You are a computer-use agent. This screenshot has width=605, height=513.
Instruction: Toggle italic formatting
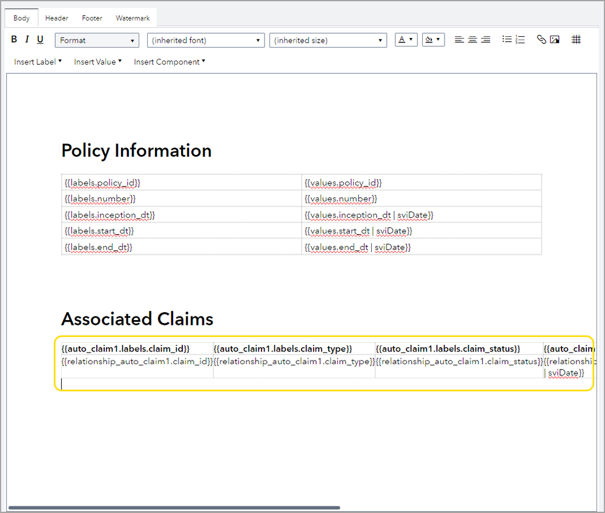click(x=27, y=40)
